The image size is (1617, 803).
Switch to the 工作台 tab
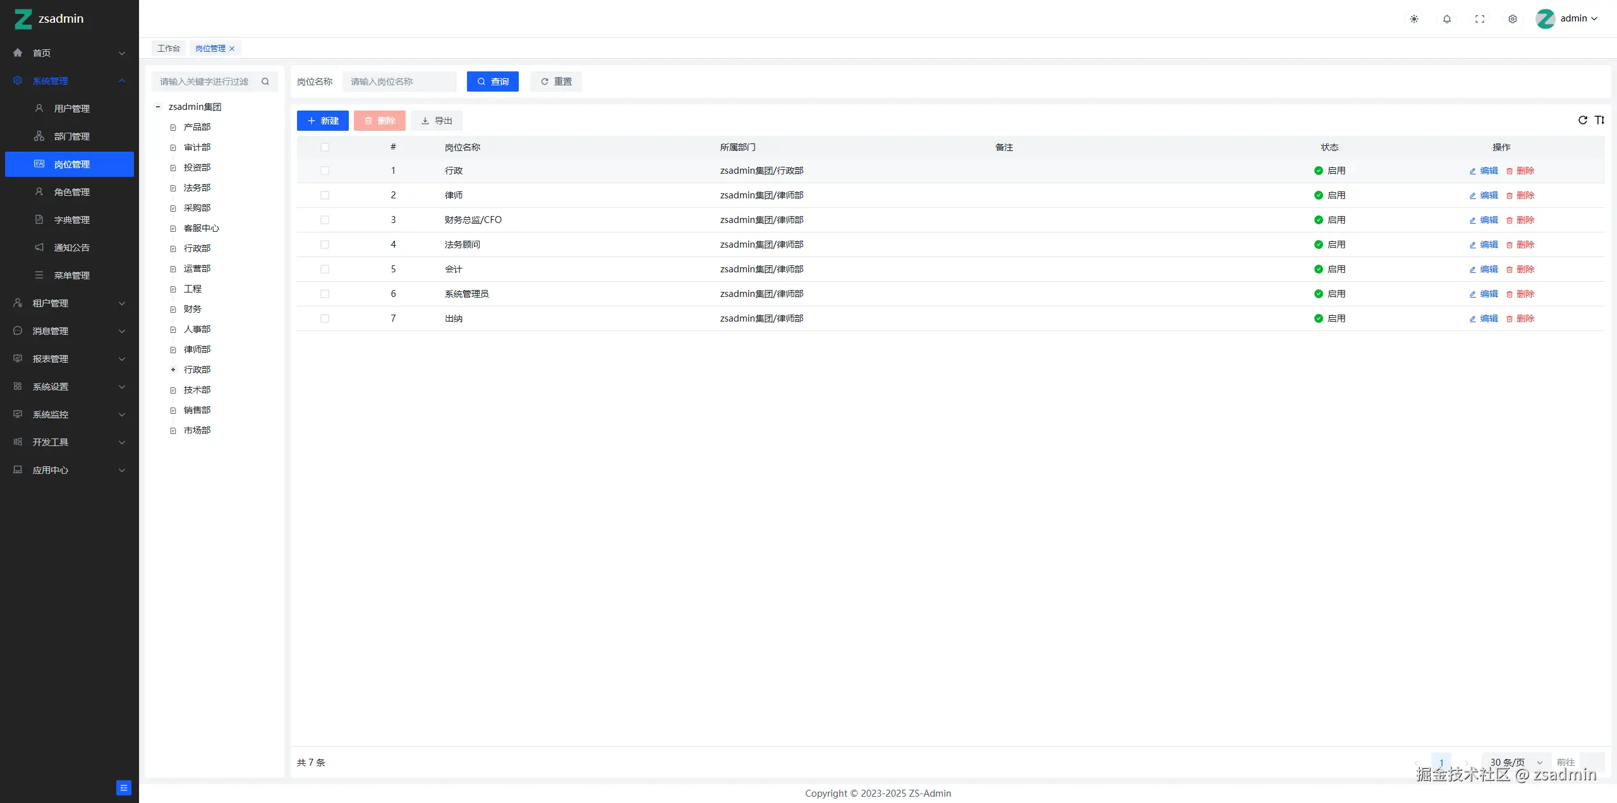coord(169,48)
